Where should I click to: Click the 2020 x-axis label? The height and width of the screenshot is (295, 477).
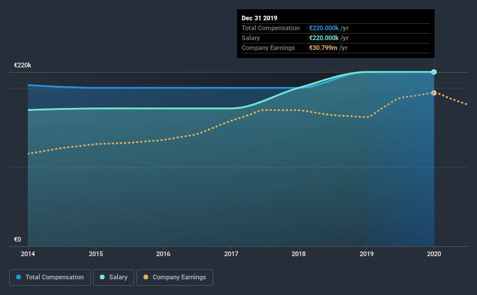click(434, 254)
